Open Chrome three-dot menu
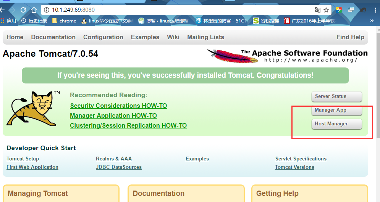 point(375,10)
